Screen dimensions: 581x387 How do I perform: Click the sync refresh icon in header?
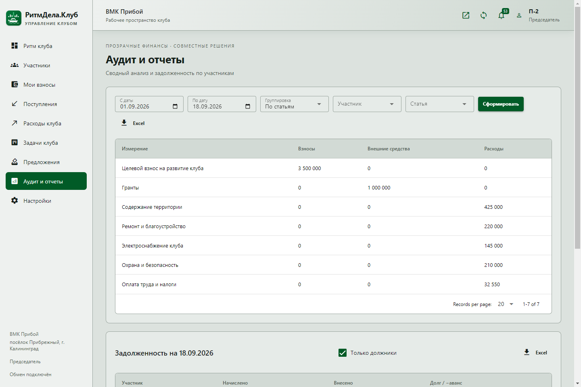pos(483,15)
